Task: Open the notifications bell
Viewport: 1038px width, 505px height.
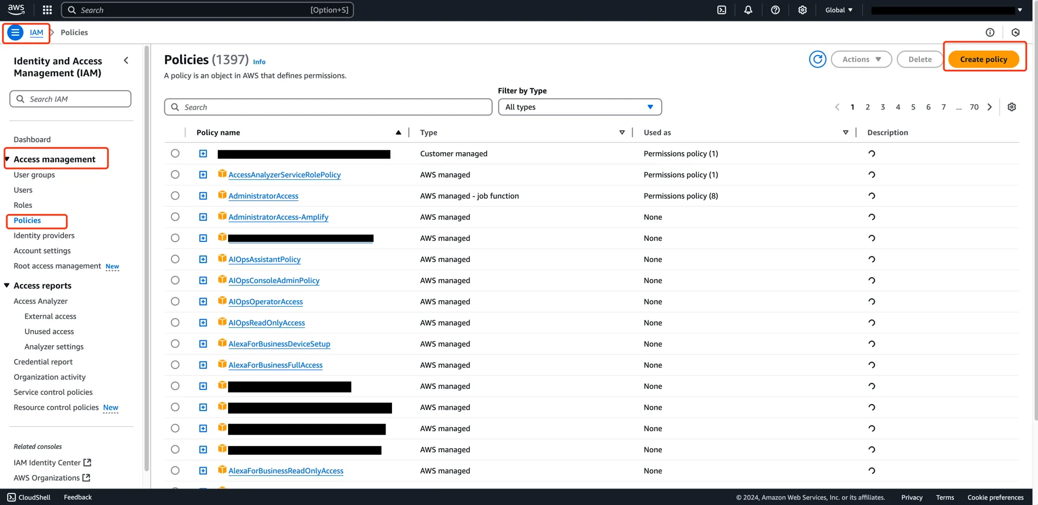Action: tap(748, 10)
